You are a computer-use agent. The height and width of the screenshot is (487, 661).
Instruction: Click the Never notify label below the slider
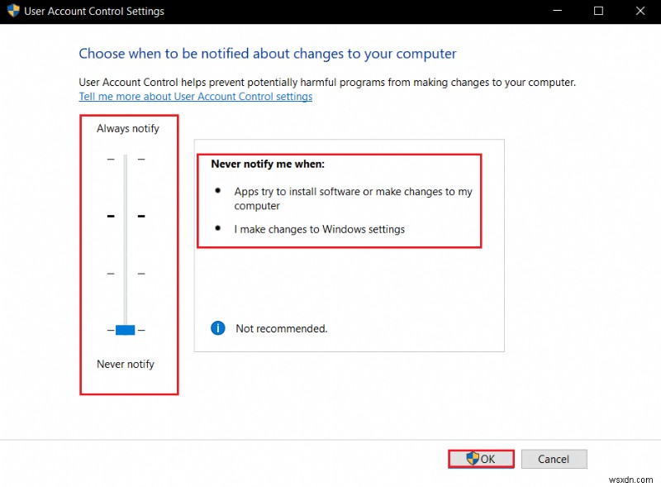coord(126,365)
